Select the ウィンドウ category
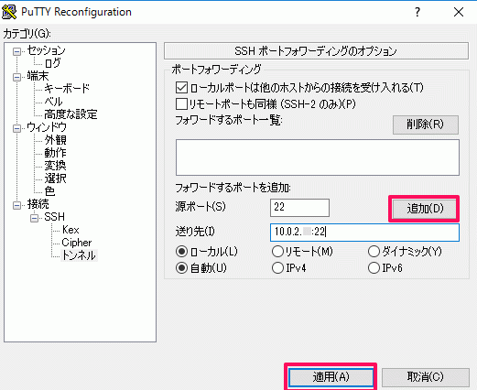 (x=47, y=127)
